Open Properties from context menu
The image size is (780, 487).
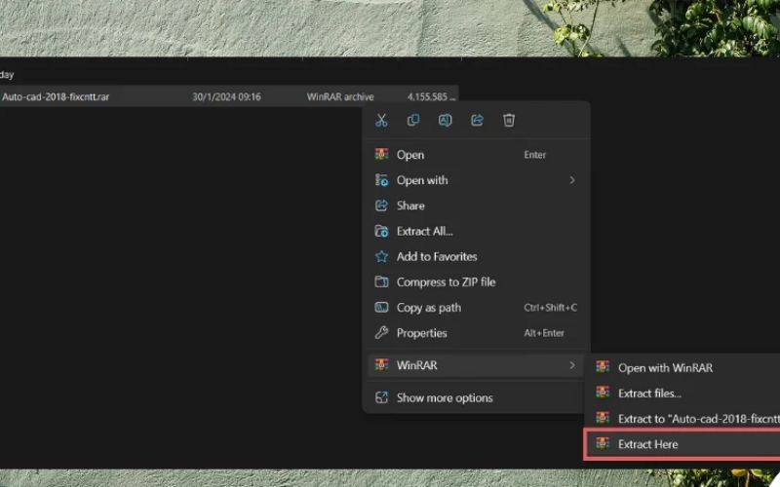click(476, 333)
